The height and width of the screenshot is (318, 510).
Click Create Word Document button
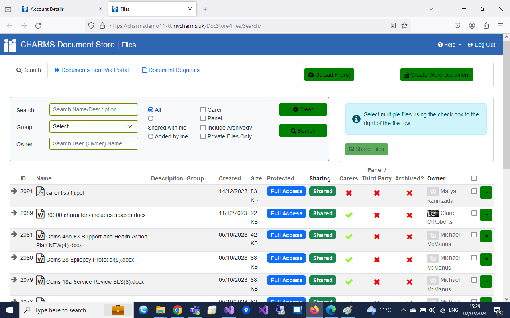437,75
